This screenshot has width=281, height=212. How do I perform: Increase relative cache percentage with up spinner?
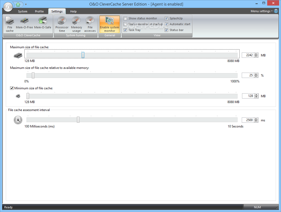pos(256,74)
